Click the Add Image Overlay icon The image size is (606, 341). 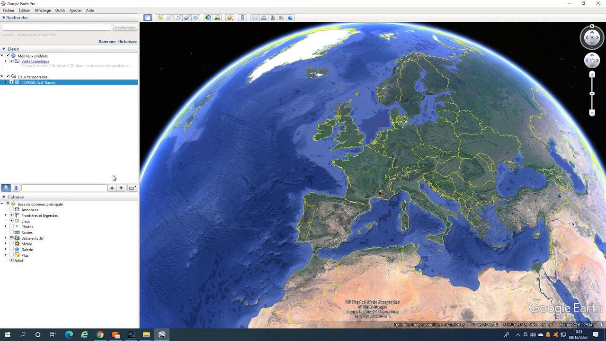pyautogui.click(x=187, y=18)
